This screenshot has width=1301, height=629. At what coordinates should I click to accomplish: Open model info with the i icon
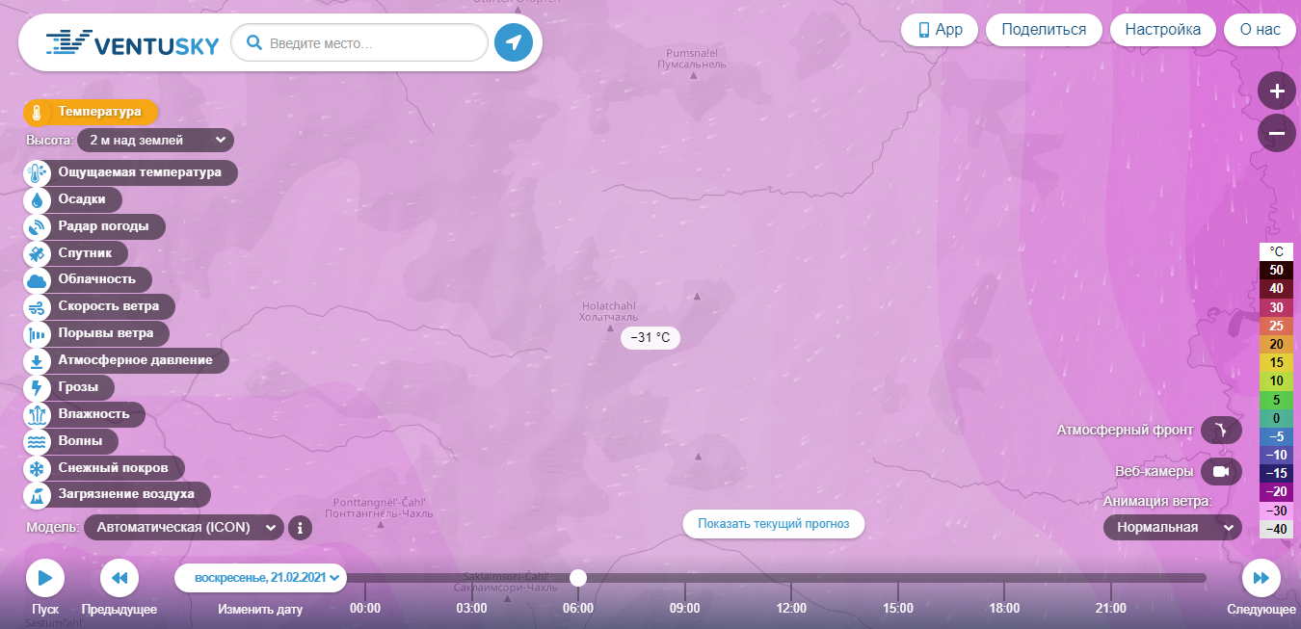[x=301, y=528]
